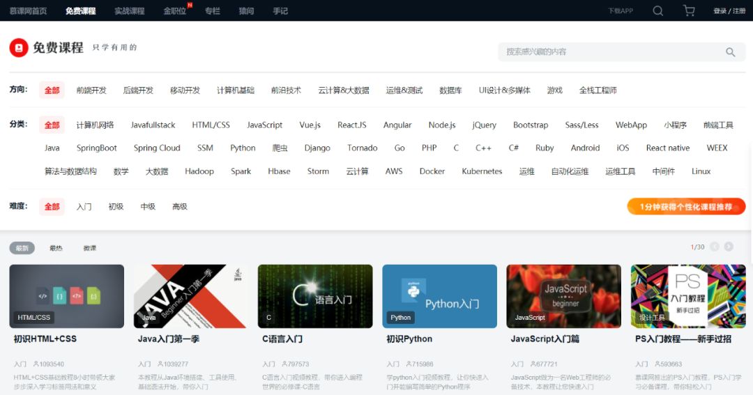Screen dimensions: 753x395
Task: Click the 初识Python course title
Action: pos(409,339)
